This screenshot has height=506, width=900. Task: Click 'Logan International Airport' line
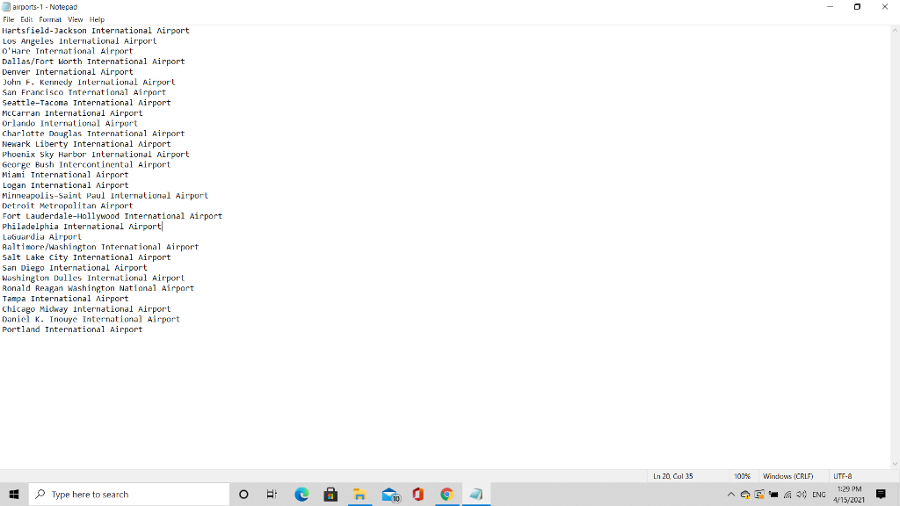tap(65, 186)
